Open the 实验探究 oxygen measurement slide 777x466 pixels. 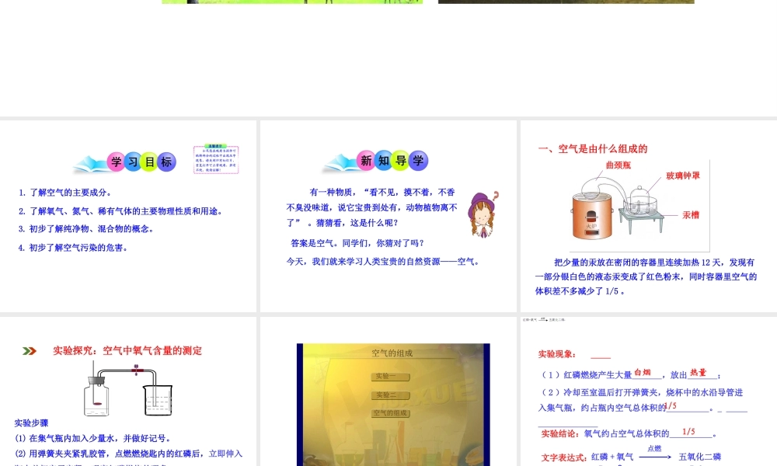pyautogui.click(x=128, y=391)
